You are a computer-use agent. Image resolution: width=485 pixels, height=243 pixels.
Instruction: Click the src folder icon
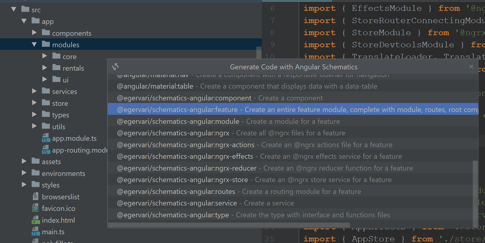(x=25, y=9)
